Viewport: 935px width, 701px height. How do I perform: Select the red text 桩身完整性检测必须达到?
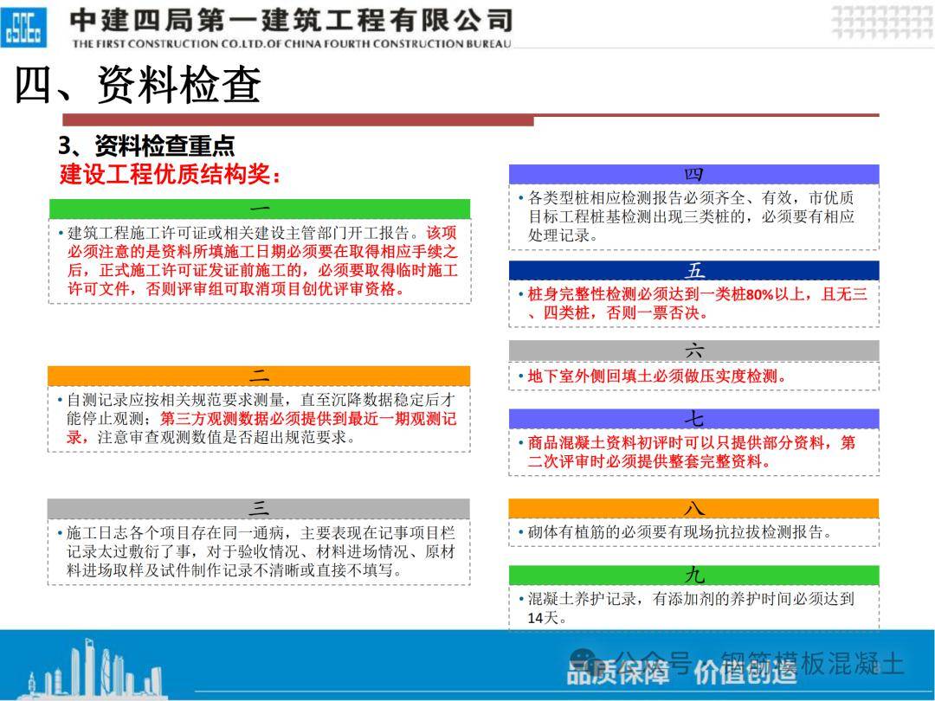tap(696, 304)
